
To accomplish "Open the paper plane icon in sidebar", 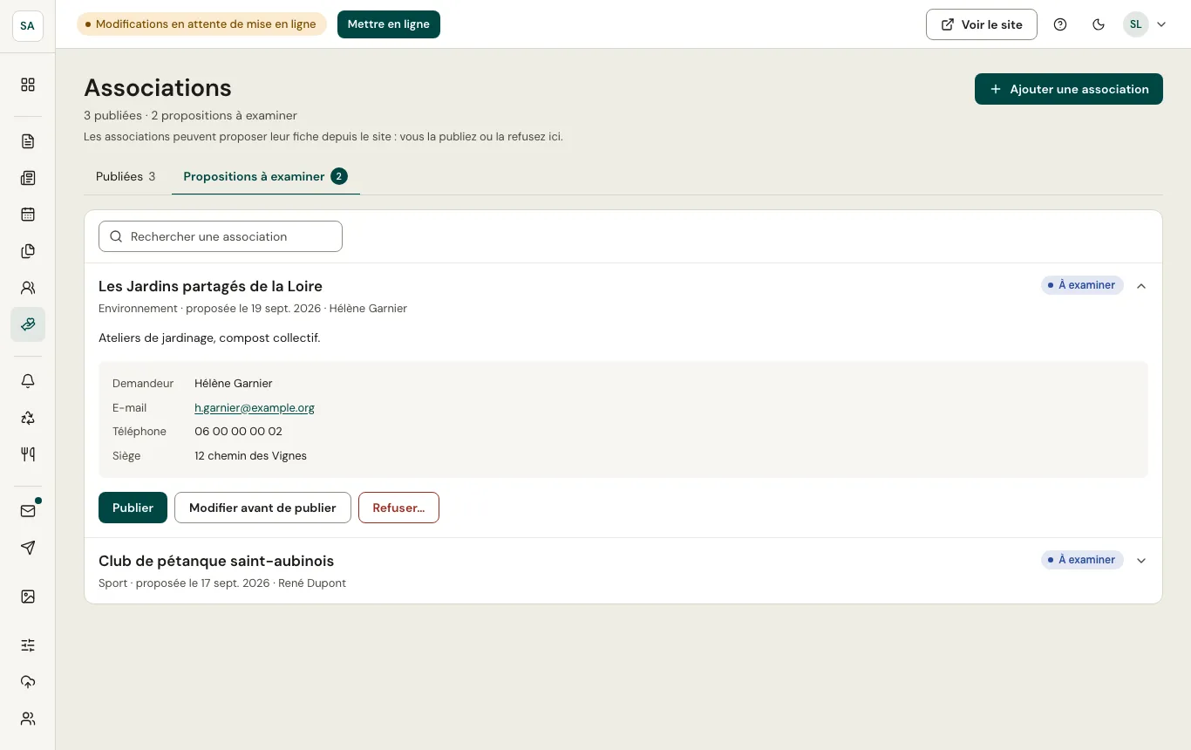I will pyautogui.click(x=28, y=548).
